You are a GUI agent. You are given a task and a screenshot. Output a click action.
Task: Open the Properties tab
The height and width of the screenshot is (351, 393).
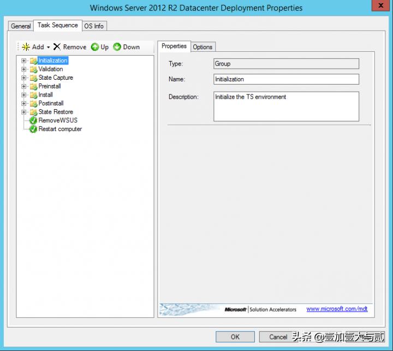point(174,46)
